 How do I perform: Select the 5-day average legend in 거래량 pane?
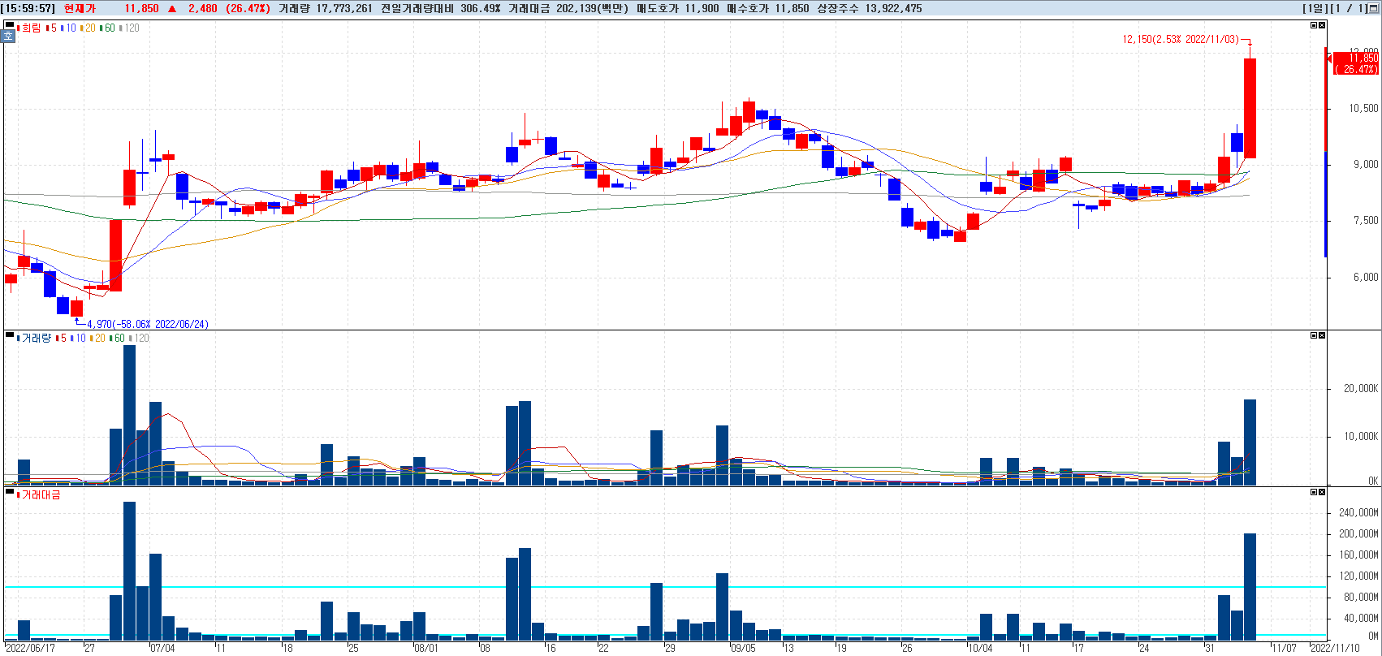62,338
